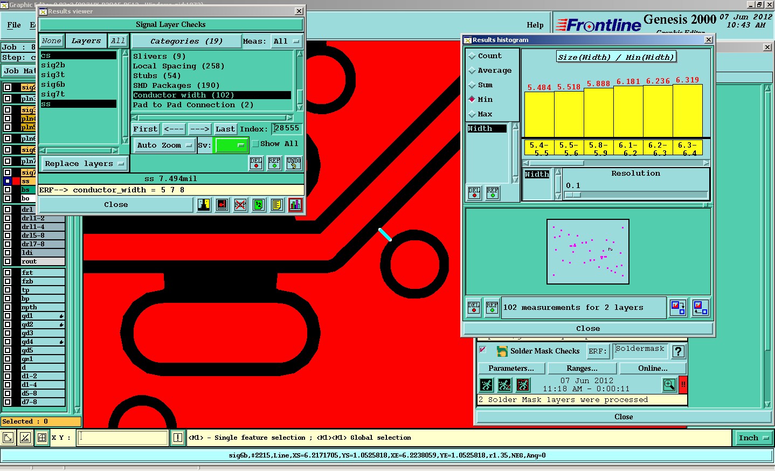Open Size(Width) / Min(Width) selector
This screenshot has height=471, width=775.
click(616, 57)
